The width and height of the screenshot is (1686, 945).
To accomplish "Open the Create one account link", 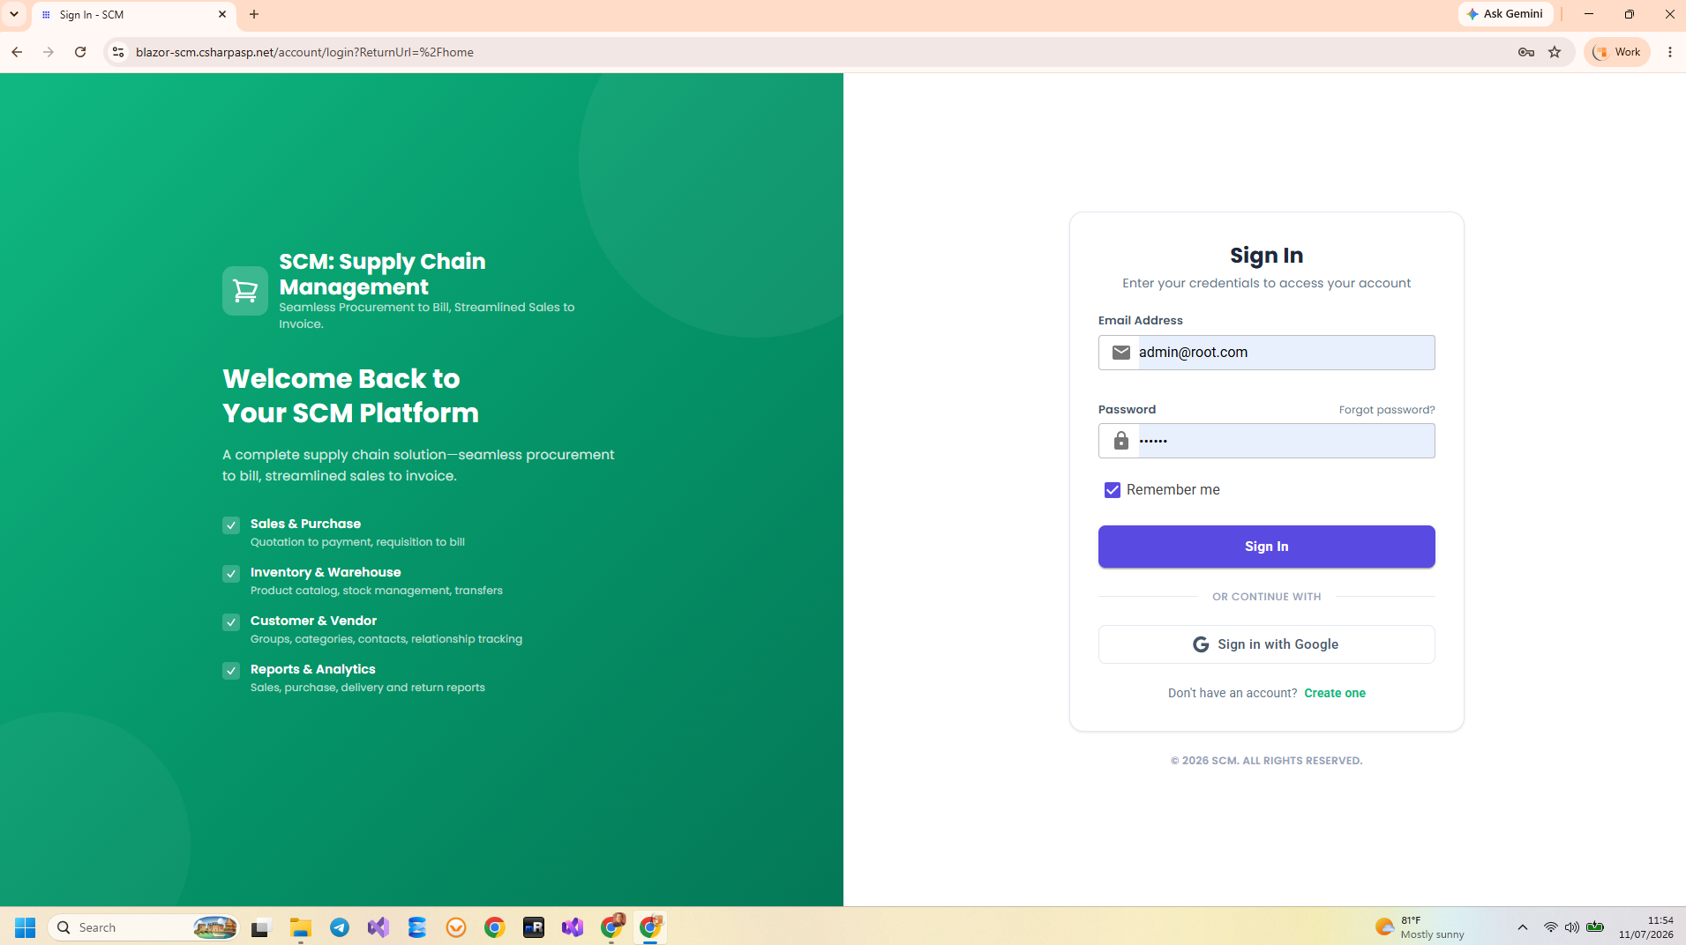I will coord(1334,693).
